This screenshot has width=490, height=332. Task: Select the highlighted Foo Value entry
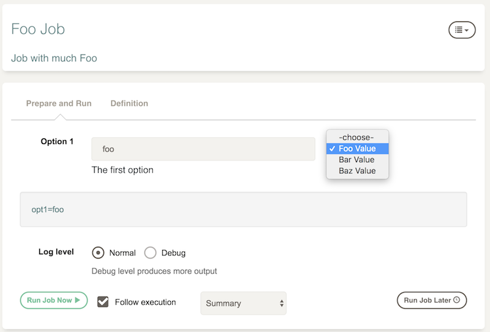click(357, 148)
